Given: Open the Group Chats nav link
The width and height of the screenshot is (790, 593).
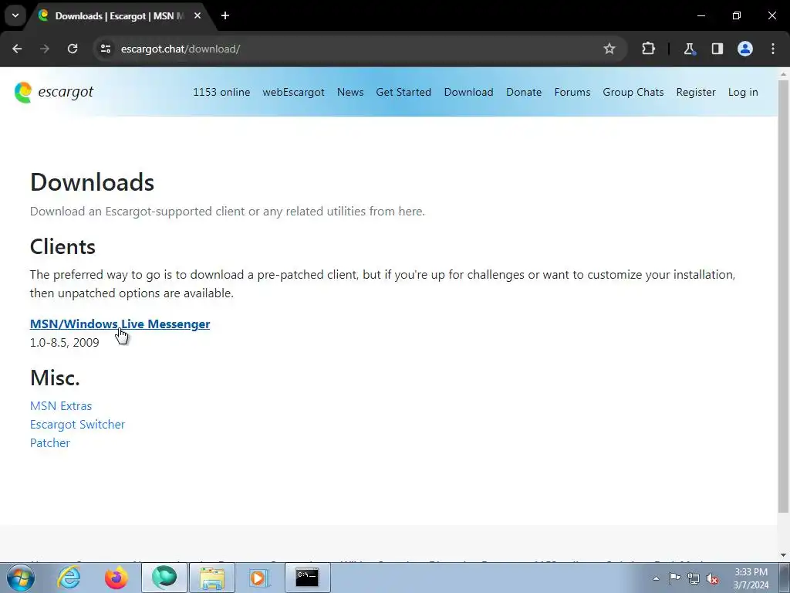Looking at the screenshot, I should point(633,93).
